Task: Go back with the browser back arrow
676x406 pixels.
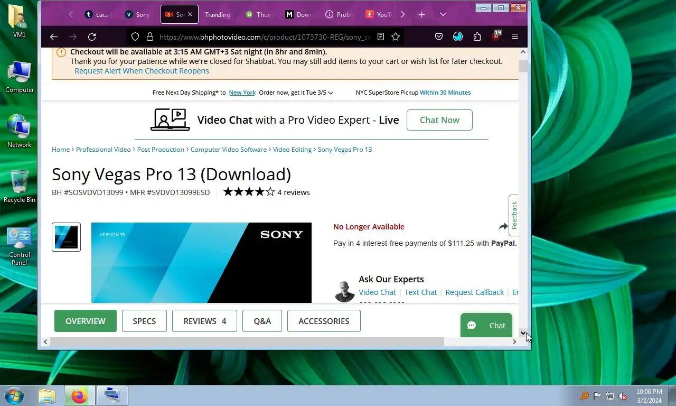Action: point(53,36)
